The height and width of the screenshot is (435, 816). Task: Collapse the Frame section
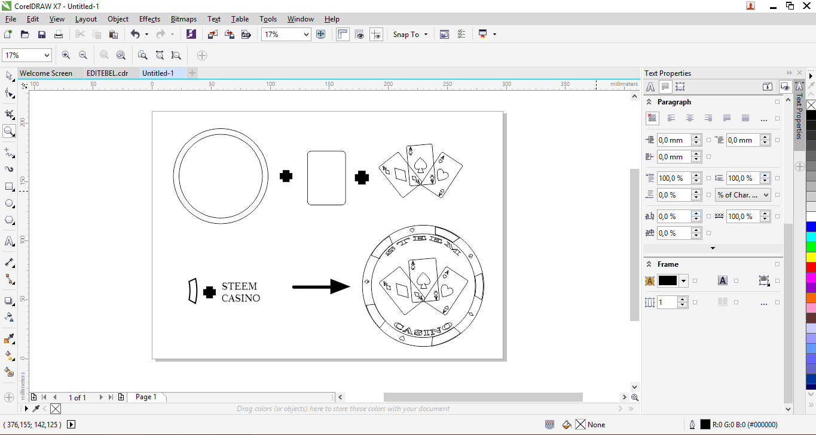(x=649, y=264)
